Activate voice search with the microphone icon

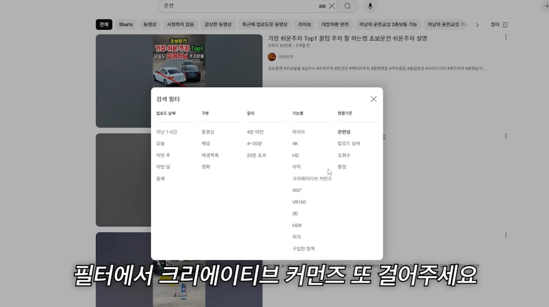pyautogui.click(x=370, y=6)
